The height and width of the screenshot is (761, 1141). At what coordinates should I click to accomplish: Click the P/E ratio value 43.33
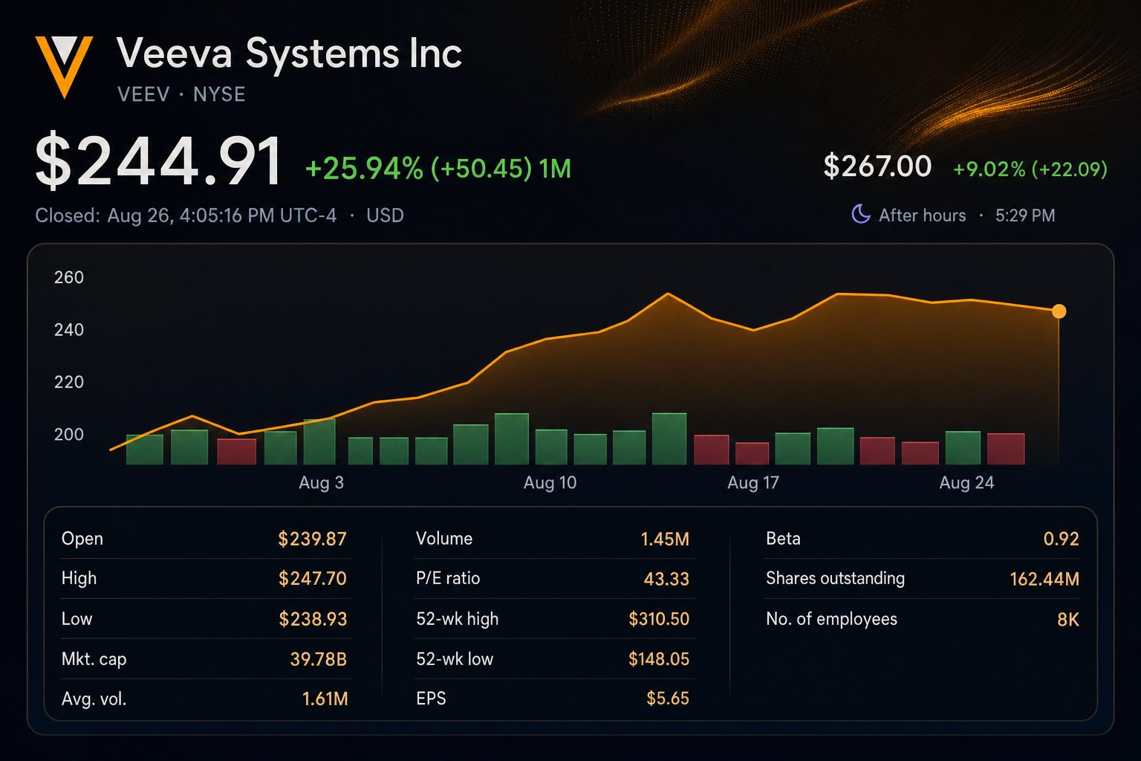point(666,579)
